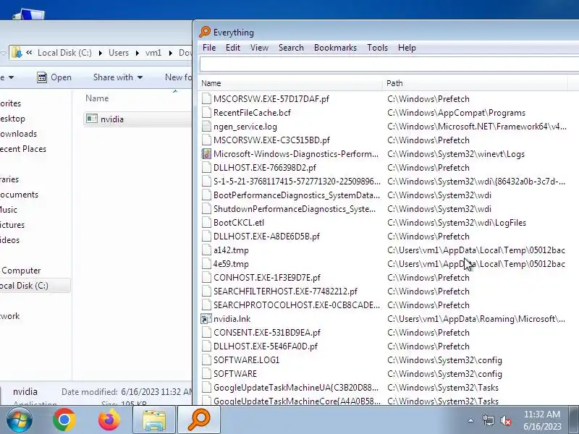This screenshot has width=579, height=434.
Task: Click the Everything magnifier icon in title bar
Action: click(x=205, y=32)
